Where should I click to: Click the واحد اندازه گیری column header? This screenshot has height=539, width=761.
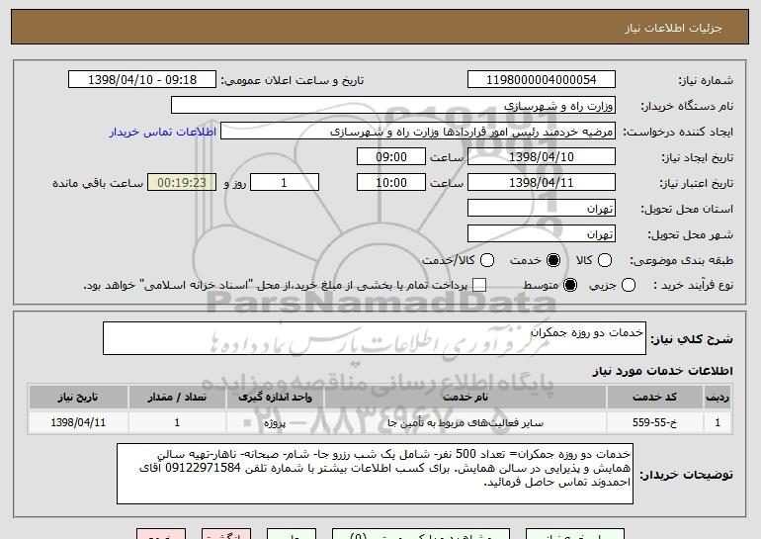pyautogui.click(x=275, y=398)
